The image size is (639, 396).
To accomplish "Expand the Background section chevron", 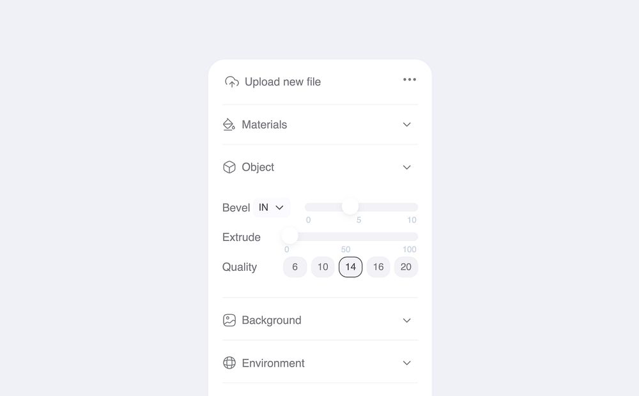I will coord(407,321).
